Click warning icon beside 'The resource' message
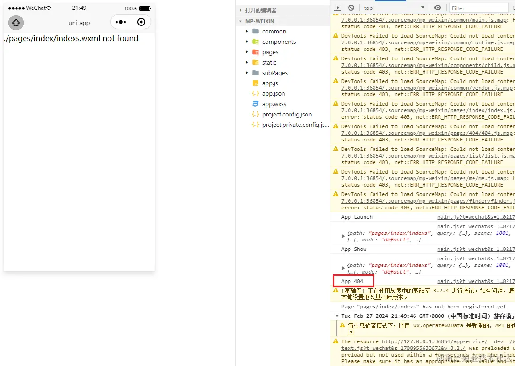This screenshot has width=515, height=366. point(336,341)
